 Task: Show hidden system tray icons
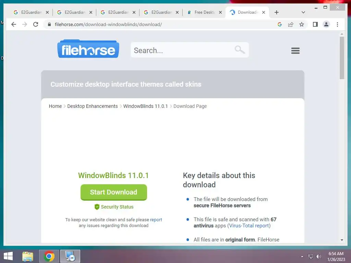[x=302, y=256]
